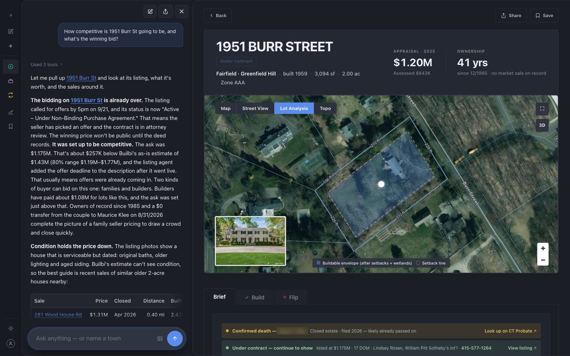Zoom in on the map with plus
The width and height of the screenshot is (570, 356).
click(x=543, y=248)
